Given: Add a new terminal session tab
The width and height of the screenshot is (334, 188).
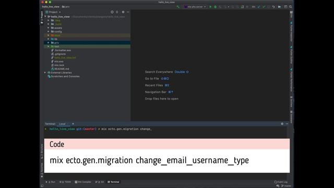Looking at the screenshot, I should [x=73, y=124].
